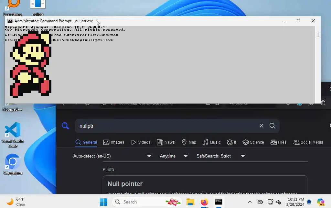Show hidden system tray icons
This screenshot has width=331, height=208.
[250, 202]
